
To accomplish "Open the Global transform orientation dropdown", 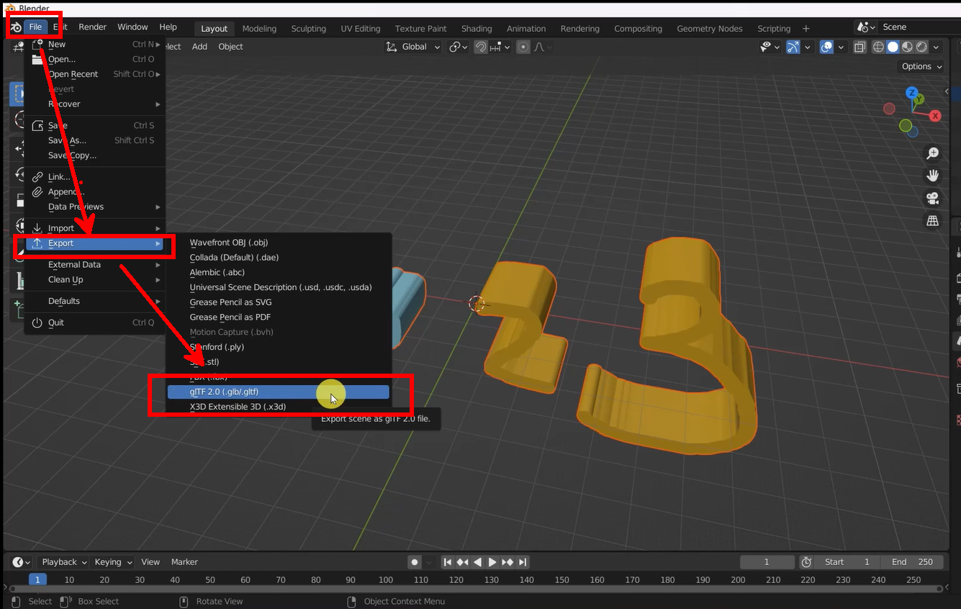I will click(413, 47).
